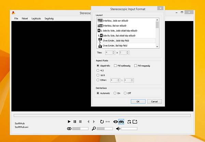Turn deinterlace Off

pyautogui.click(x=125, y=93)
